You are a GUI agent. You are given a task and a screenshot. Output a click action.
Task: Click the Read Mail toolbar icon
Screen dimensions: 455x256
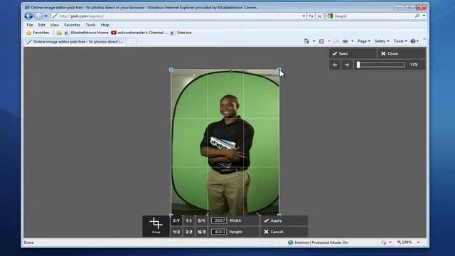click(336, 41)
